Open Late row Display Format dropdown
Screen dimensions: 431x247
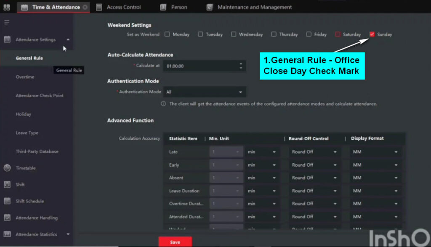point(375,152)
